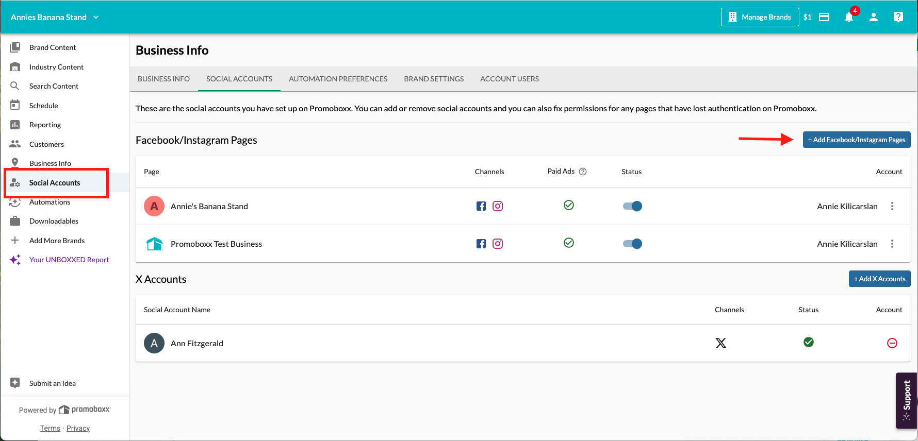This screenshot has height=441, width=918.
Task: Click the Reporting chart icon
Action: pyautogui.click(x=15, y=125)
